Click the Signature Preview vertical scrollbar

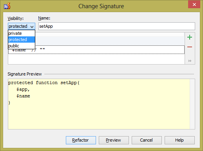192,104
